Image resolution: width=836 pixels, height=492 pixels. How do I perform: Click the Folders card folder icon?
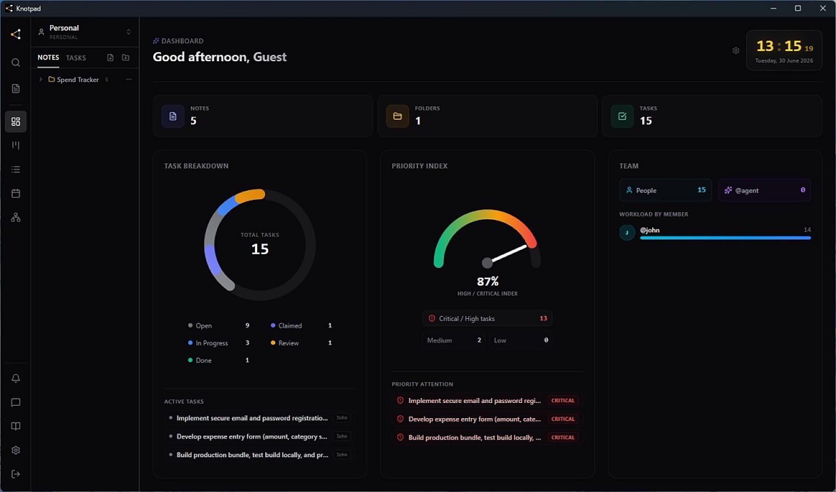coord(398,116)
